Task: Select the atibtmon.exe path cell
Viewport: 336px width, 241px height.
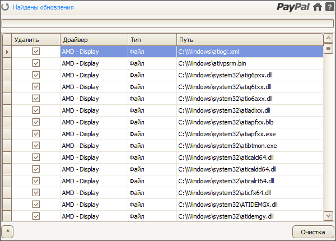Action: [x=249, y=146]
